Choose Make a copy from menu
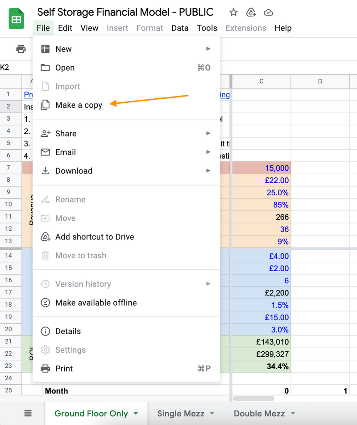 click(79, 105)
